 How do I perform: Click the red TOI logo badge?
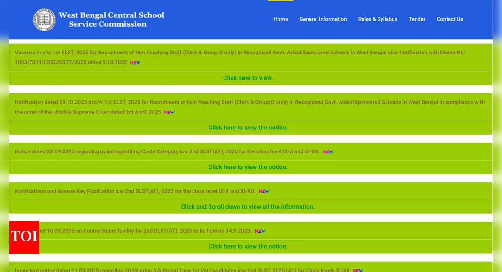(24, 237)
